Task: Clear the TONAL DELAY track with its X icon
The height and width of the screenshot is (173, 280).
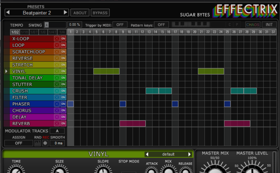Action: (57, 78)
